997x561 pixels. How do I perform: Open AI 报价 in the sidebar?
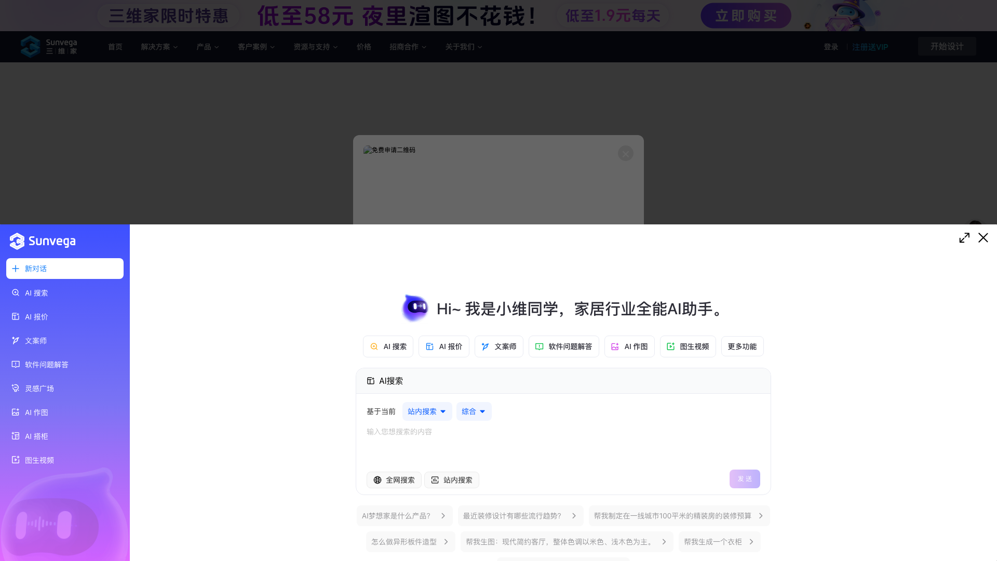pos(65,317)
